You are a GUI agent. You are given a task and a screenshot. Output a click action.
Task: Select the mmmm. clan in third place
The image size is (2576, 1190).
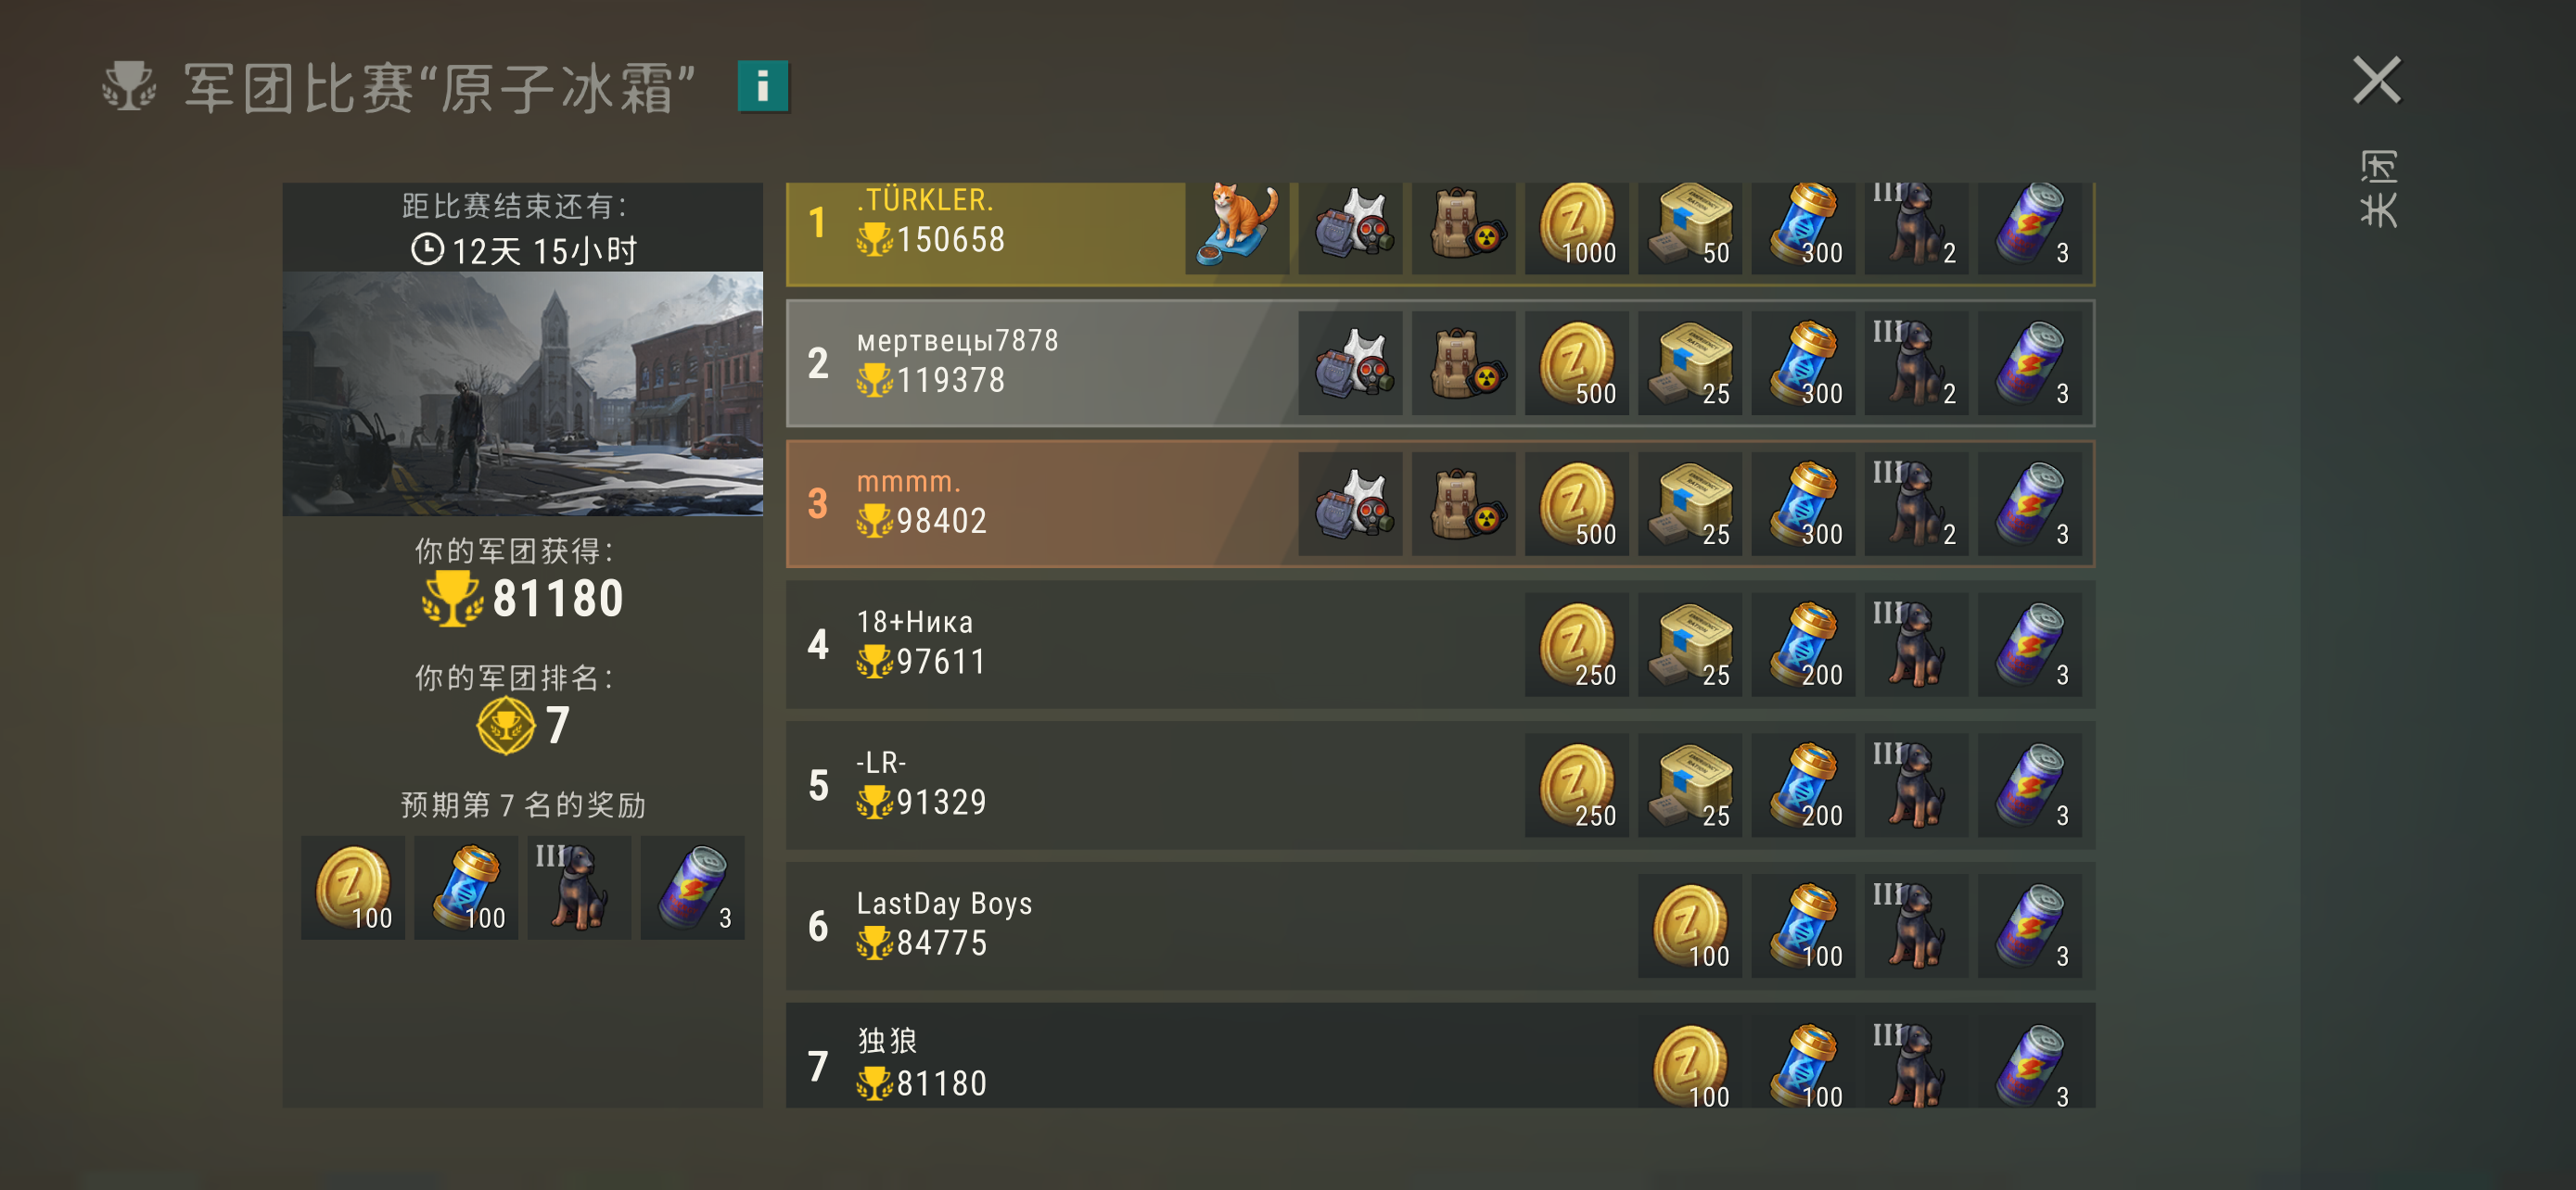tap(1440, 504)
